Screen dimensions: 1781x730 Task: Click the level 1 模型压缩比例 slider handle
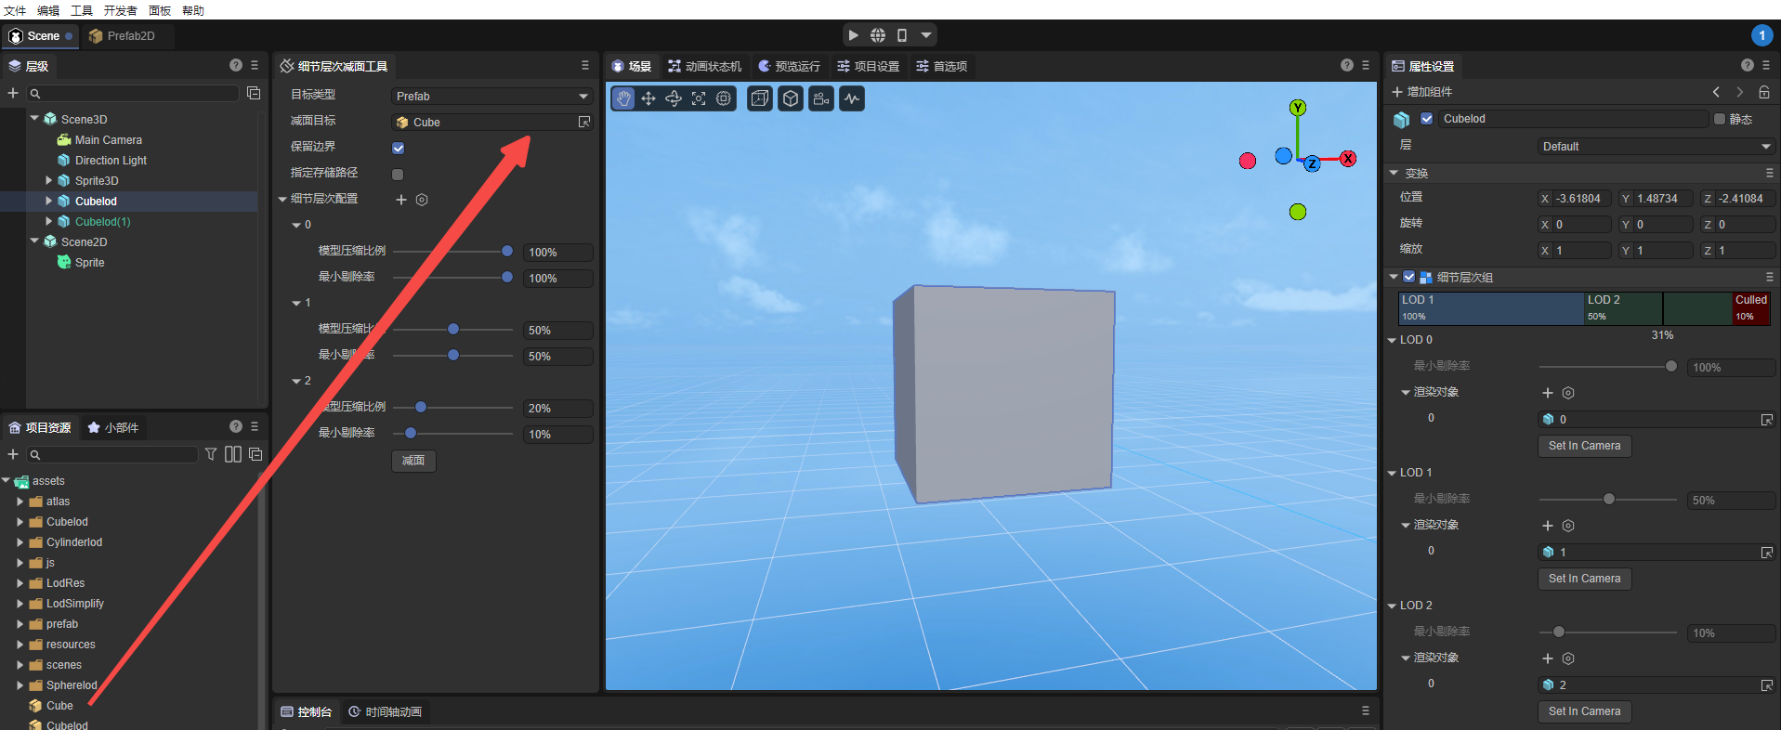tap(453, 330)
